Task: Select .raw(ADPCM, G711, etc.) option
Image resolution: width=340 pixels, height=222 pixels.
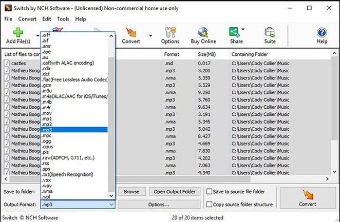Action: click(x=74, y=158)
